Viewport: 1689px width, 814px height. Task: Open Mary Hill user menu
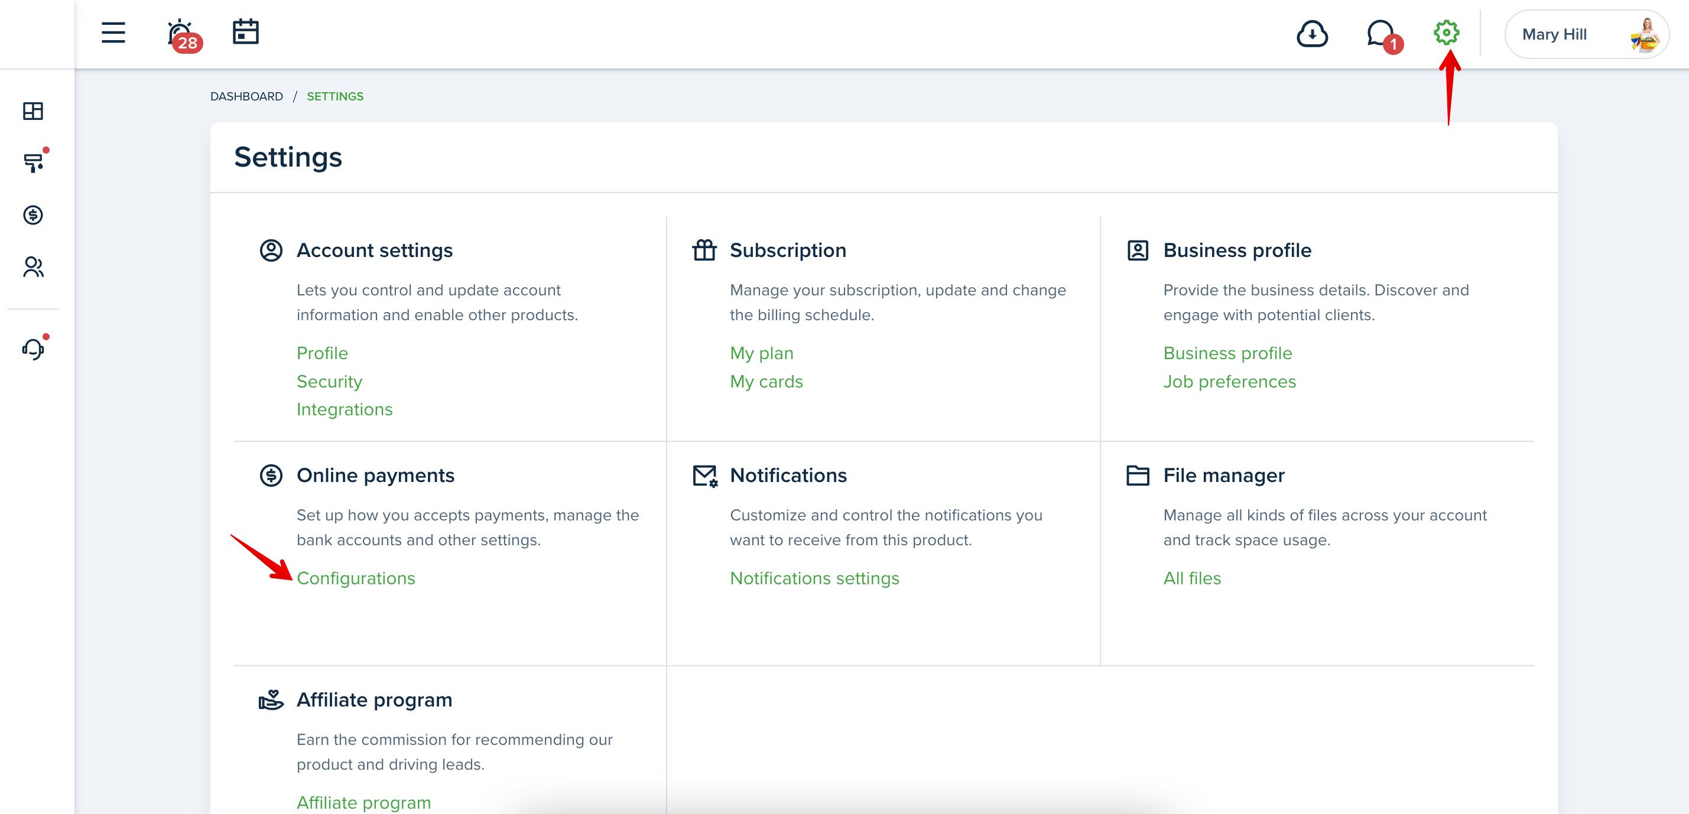[x=1586, y=34]
